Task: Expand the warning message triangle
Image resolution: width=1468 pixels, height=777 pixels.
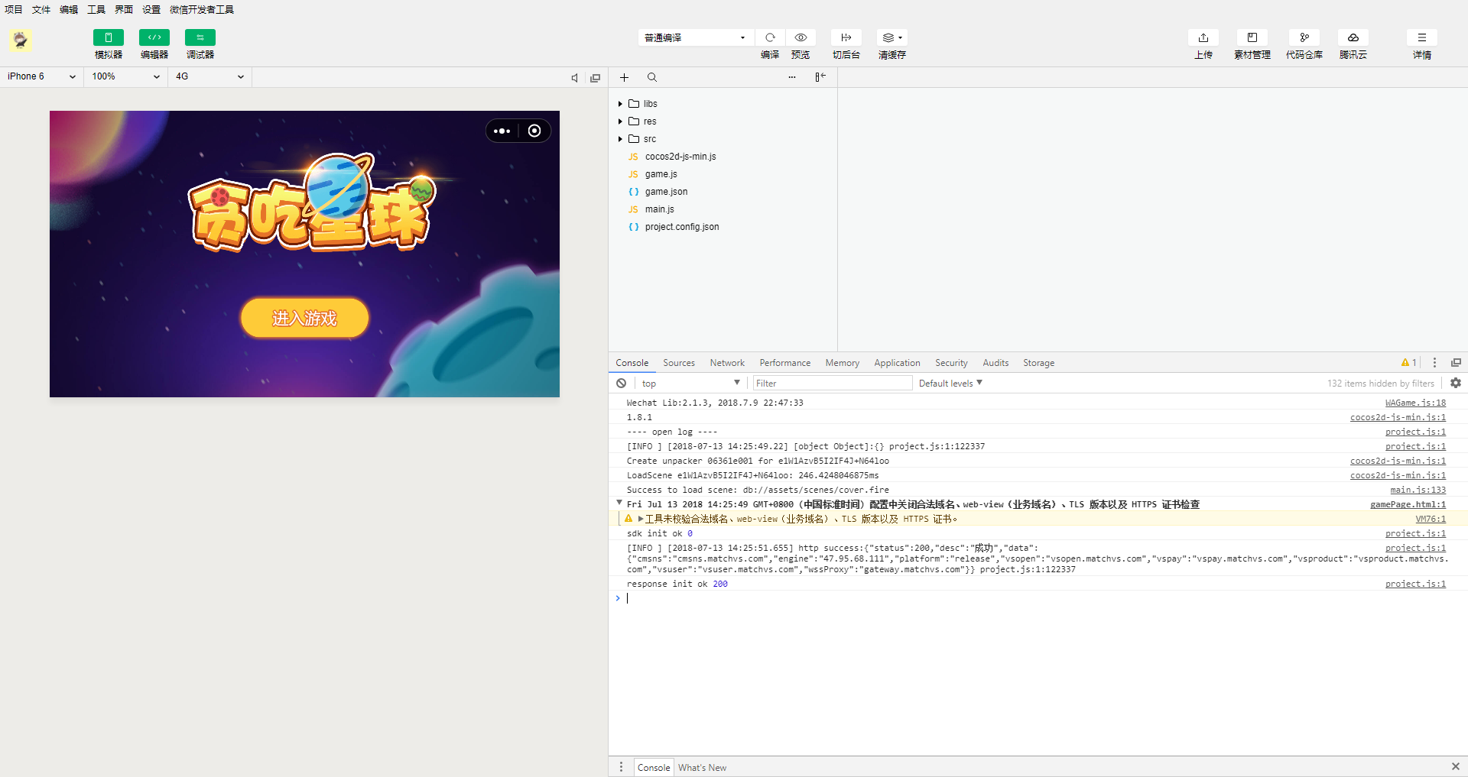Action: (641, 519)
